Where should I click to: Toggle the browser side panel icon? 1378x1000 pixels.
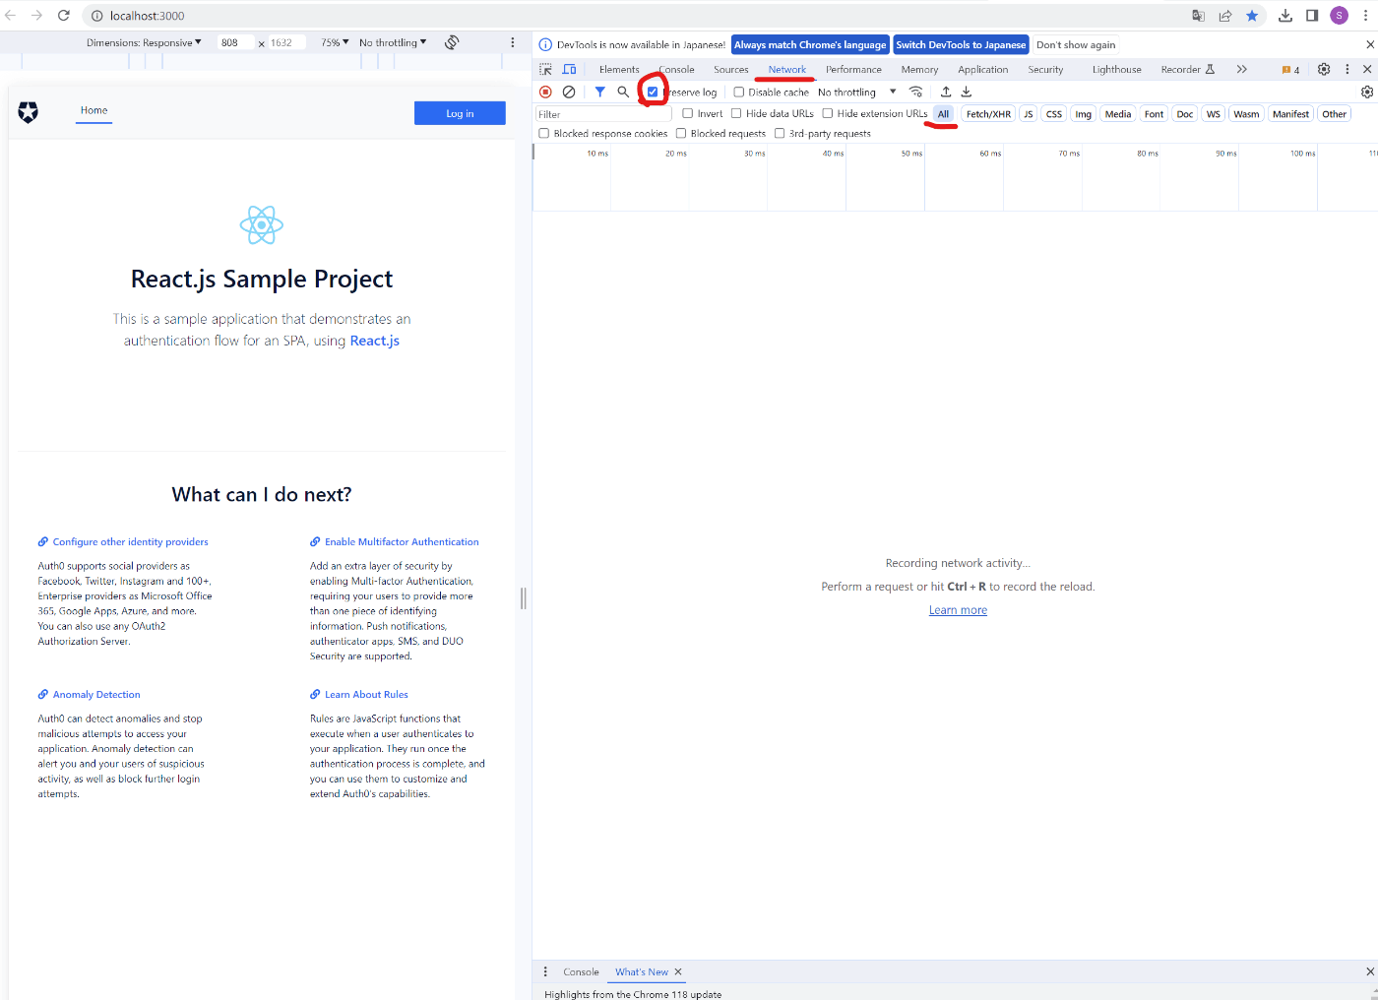click(1312, 16)
